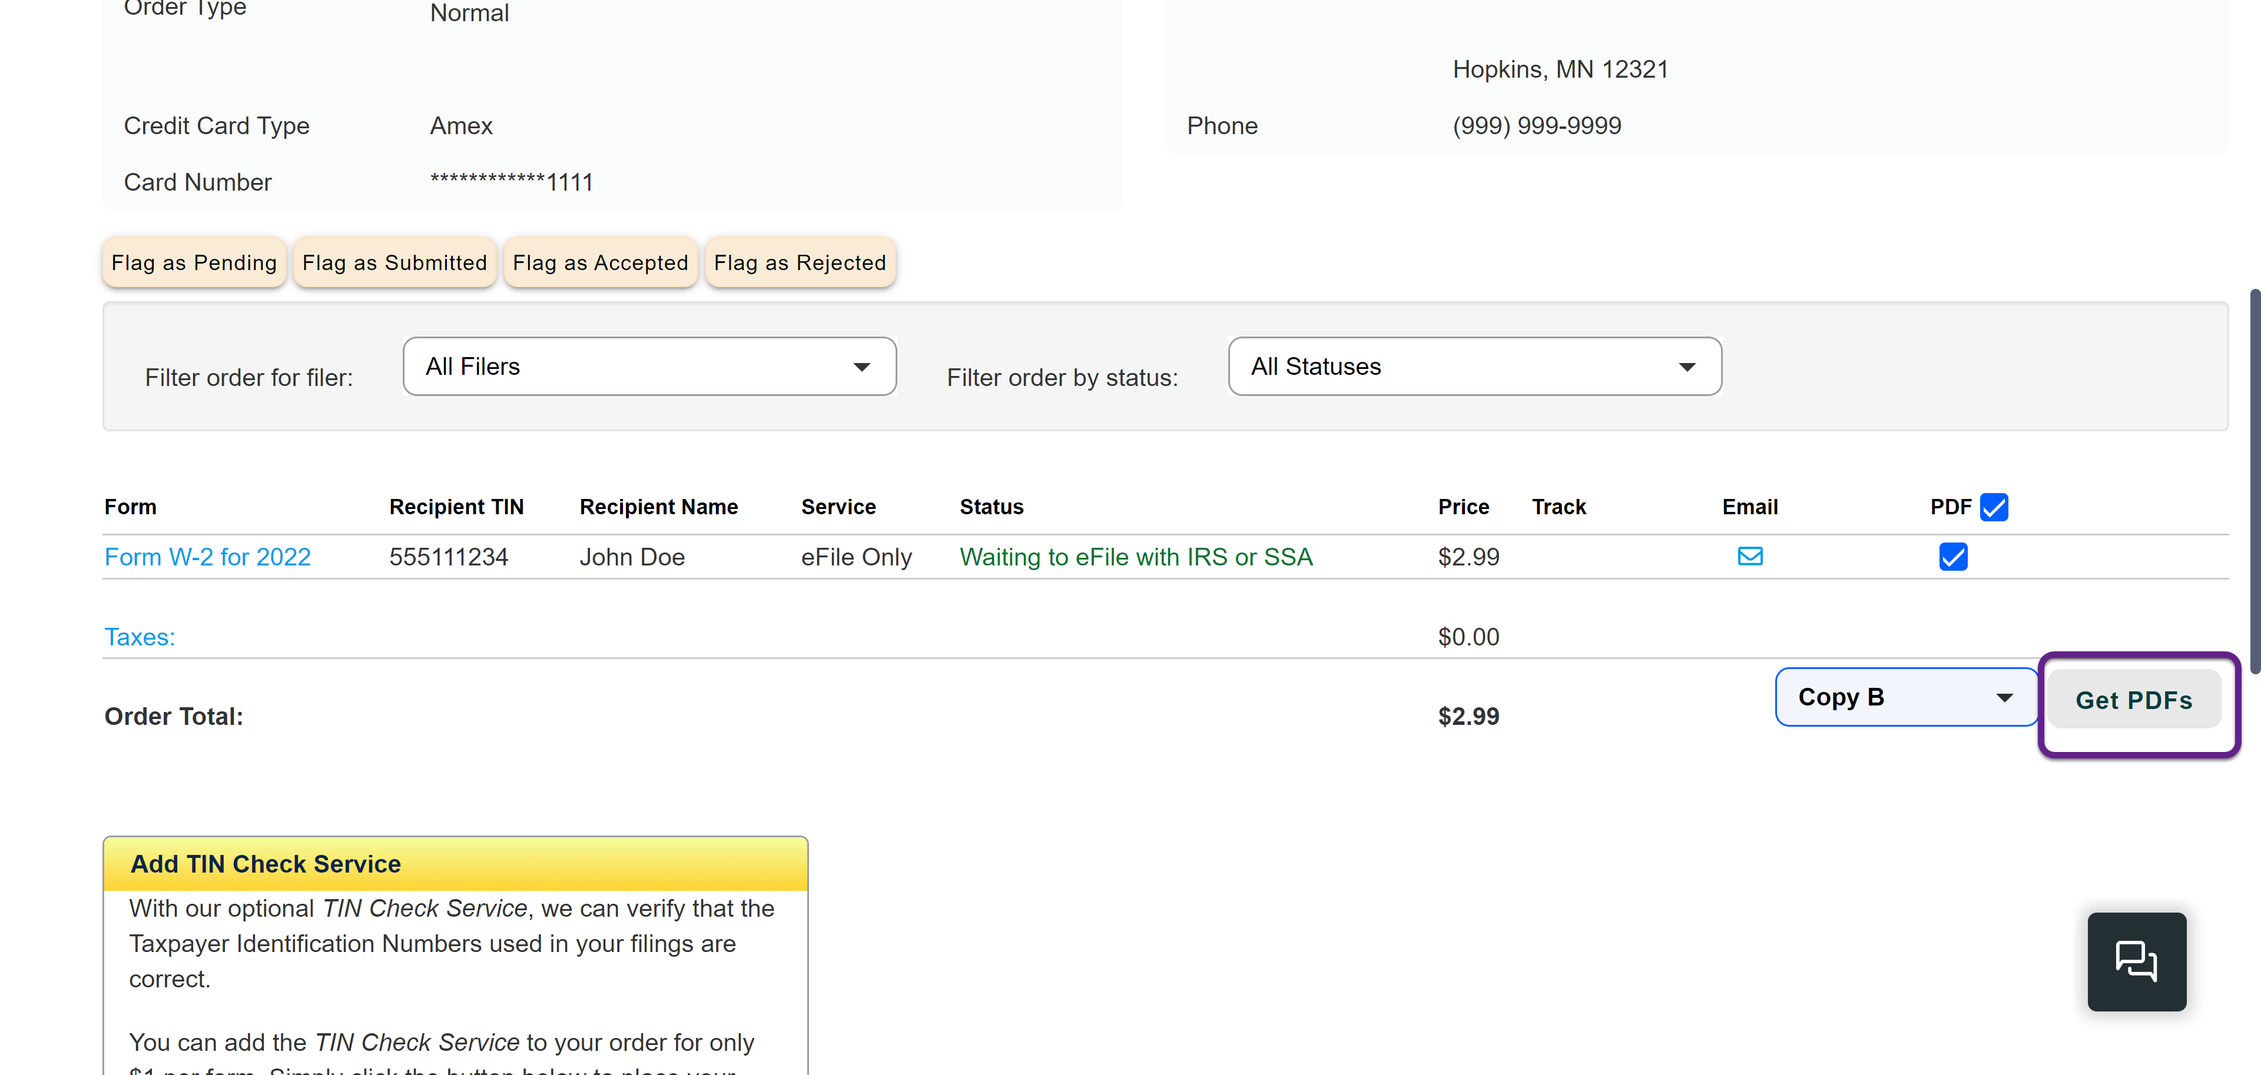The image size is (2261, 1075).
Task: Toggle the PDF header select-all checkbox
Action: click(x=1993, y=508)
